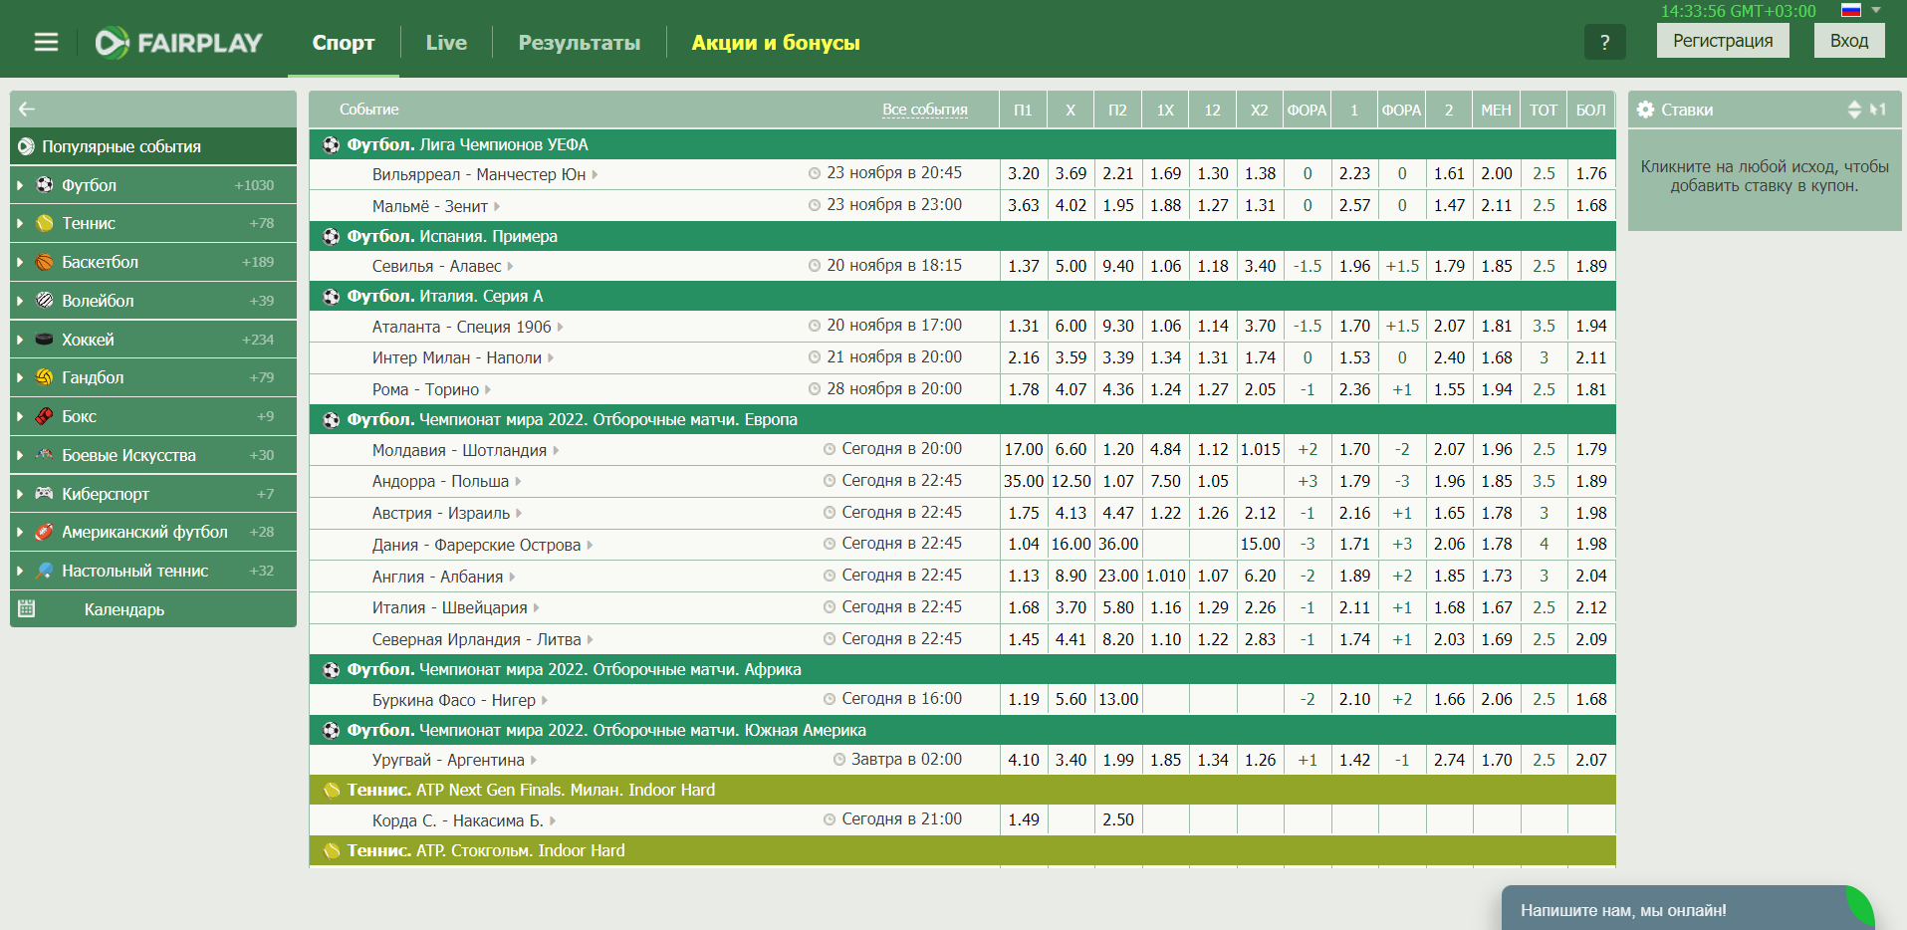The image size is (1907, 930).
Task: Click the Регистрация button
Action: (1723, 41)
